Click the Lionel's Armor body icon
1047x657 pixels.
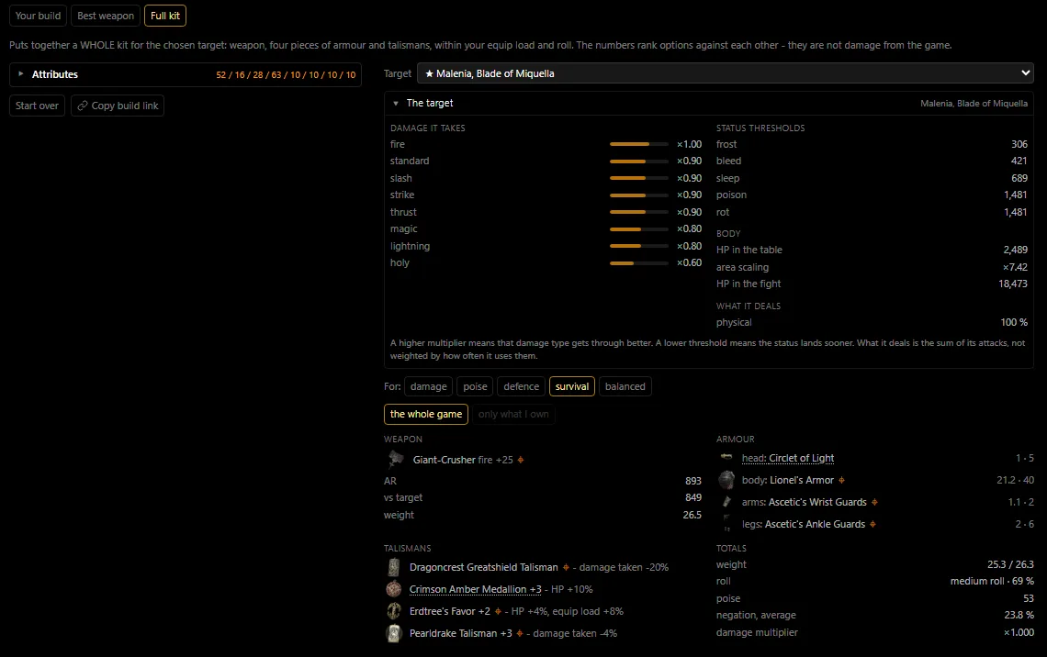pos(726,480)
